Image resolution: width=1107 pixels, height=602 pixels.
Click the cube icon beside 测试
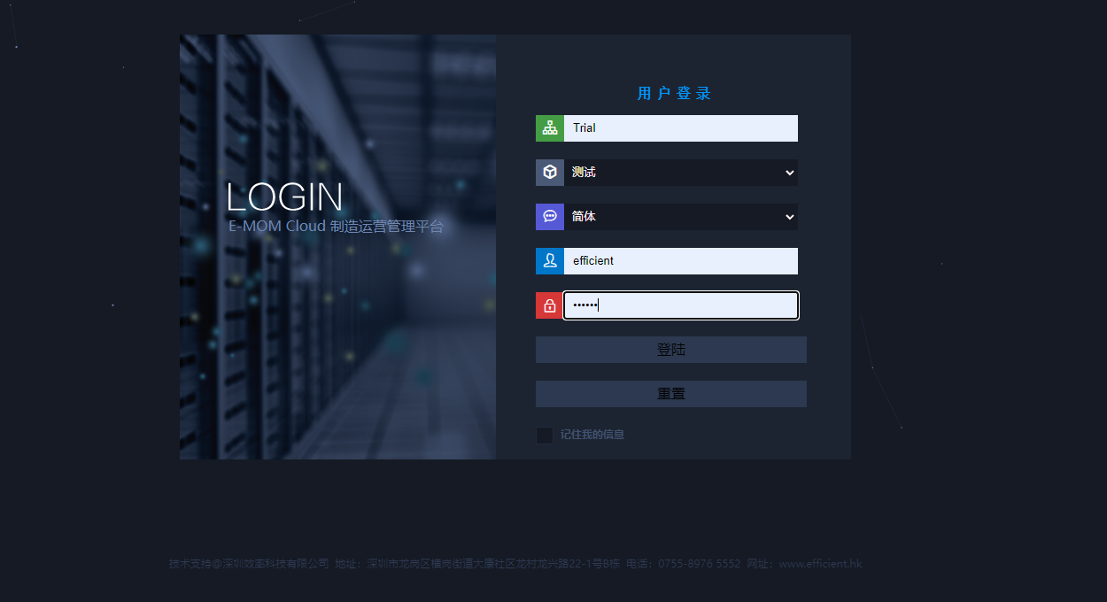pyautogui.click(x=550, y=173)
